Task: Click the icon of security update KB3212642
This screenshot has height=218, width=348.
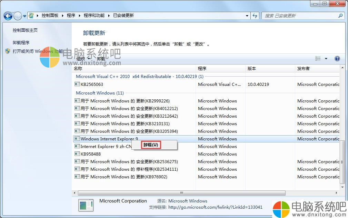Action: 77,116
